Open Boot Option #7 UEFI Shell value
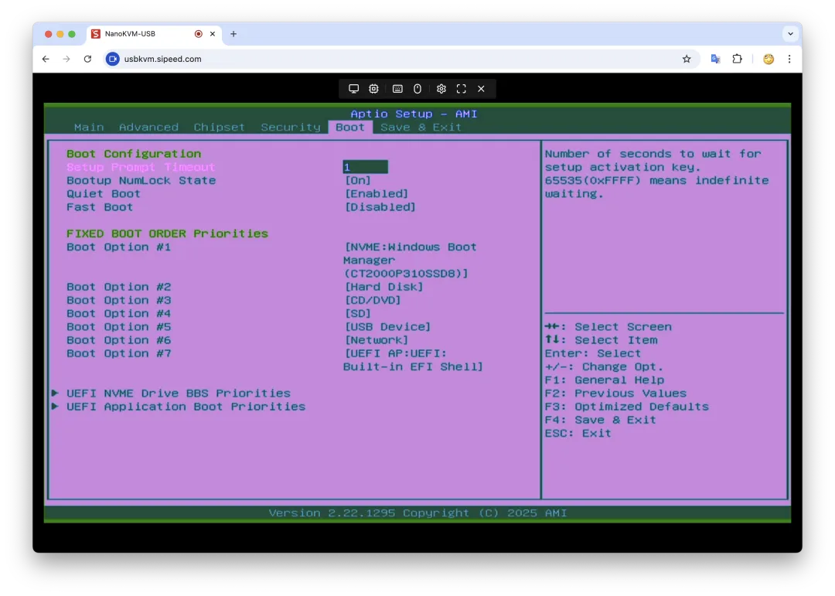The height and width of the screenshot is (596, 835). coord(413,360)
